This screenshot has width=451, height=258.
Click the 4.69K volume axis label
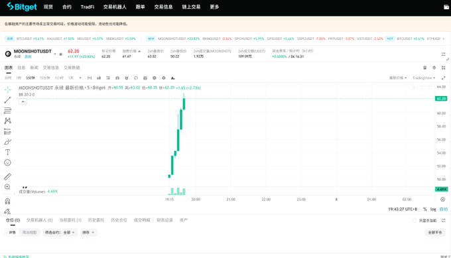(x=441, y=189)
